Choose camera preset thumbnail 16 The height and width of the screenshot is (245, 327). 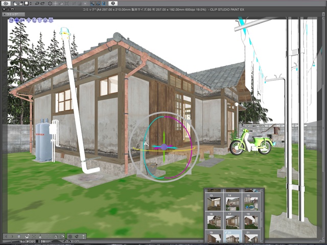[214, 220]
